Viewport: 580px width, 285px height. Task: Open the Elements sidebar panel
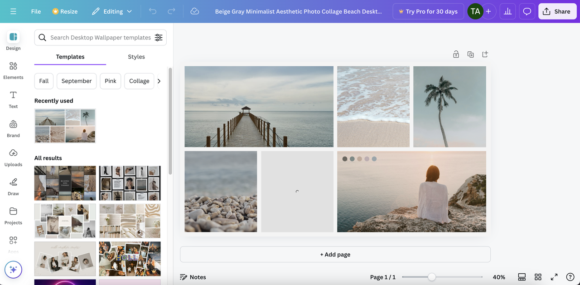pos(13,70)
